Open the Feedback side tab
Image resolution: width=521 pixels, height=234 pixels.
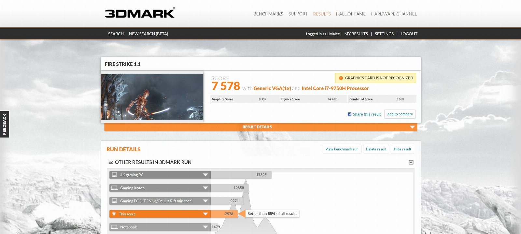5,124
